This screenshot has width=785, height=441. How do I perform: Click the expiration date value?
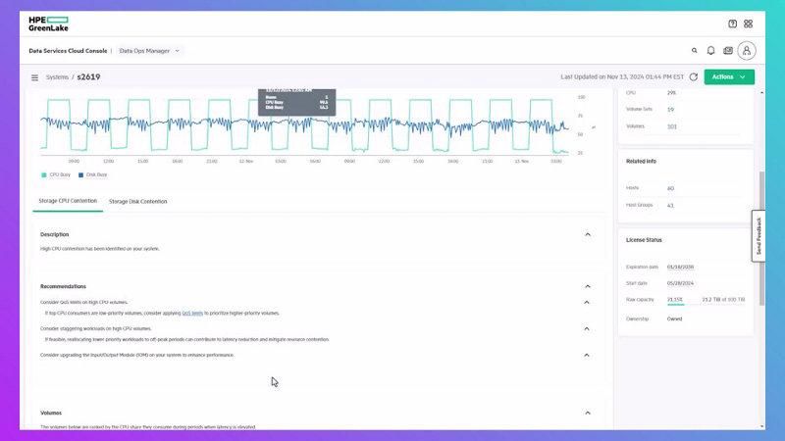680,267
